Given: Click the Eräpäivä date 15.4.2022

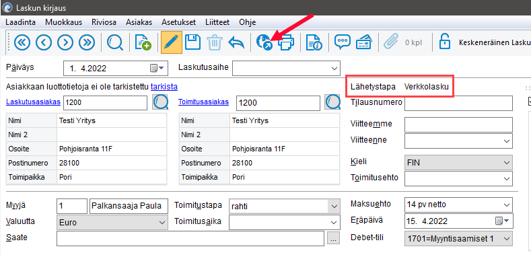Looking at the screenshot, I should coord(427,221).
